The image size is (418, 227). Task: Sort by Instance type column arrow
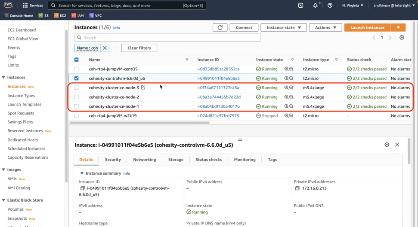pyautogui.click(x=337, y=60)
